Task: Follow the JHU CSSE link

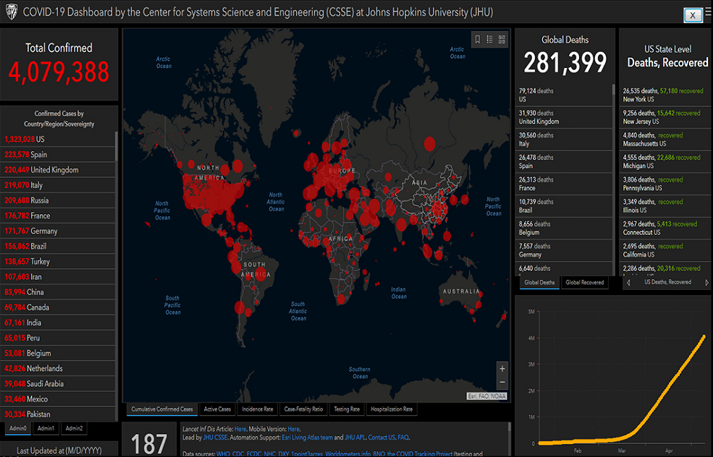Action: click(215, 437)
